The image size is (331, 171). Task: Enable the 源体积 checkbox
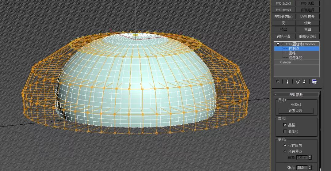pyautogui.click(x=285, y=131)
